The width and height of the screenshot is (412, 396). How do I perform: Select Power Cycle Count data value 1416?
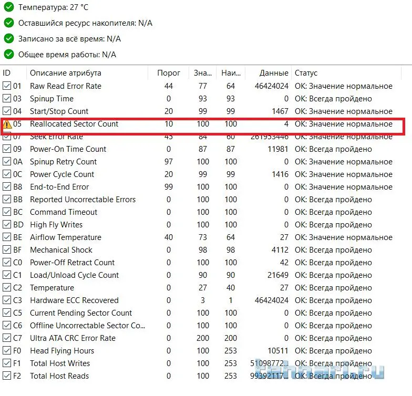pos(280,174)
